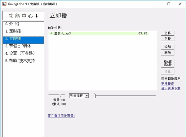Click the 03:45 duration of 追梦人.mp3
Screen dimensions: 186x137
pyautogui.click(x=143, y=33)
